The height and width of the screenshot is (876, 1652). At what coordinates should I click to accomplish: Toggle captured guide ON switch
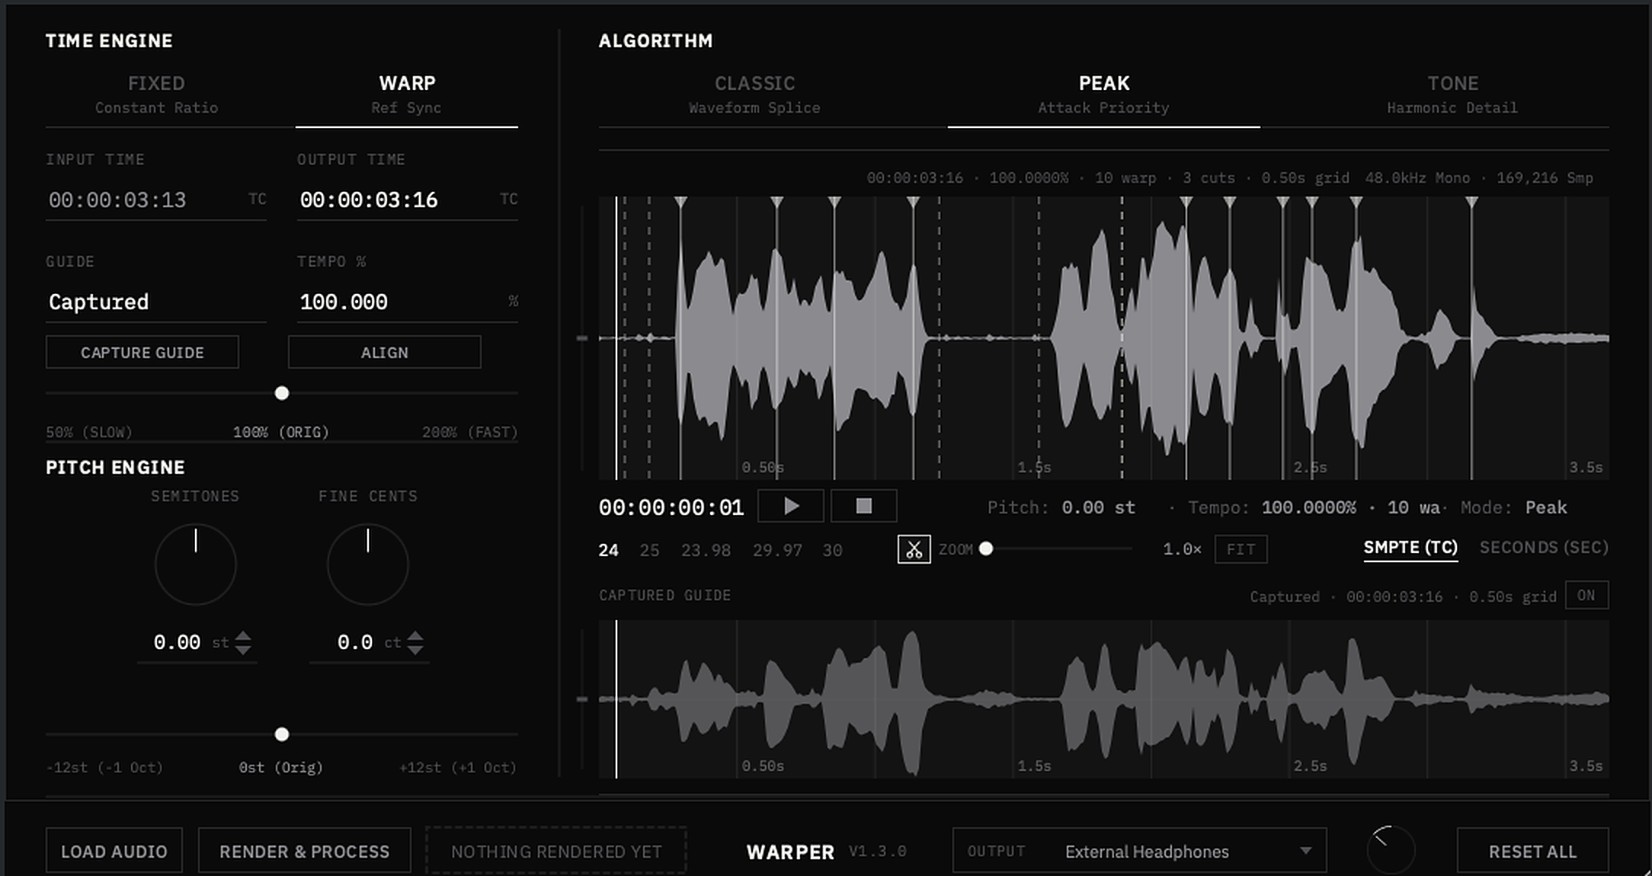1586,596
